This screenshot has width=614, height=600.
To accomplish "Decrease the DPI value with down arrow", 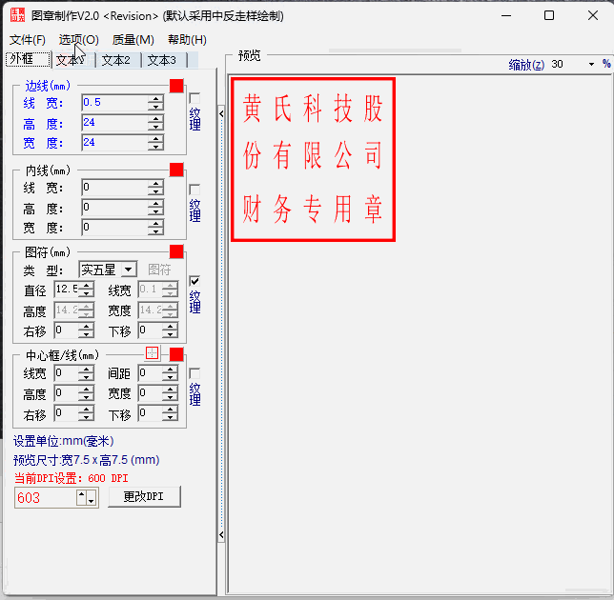I will 92,497.
